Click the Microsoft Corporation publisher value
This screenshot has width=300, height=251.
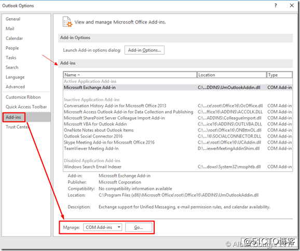(x=120, y=182)
